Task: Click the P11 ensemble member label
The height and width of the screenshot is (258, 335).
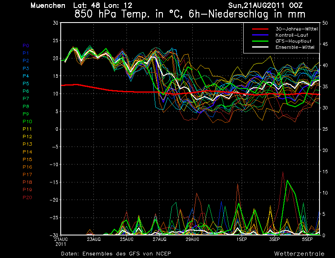Action: tap(27, 129)
